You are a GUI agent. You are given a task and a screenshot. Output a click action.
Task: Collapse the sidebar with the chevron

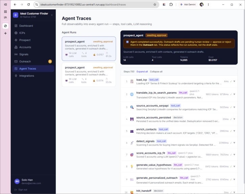click(x=52, y=15)
